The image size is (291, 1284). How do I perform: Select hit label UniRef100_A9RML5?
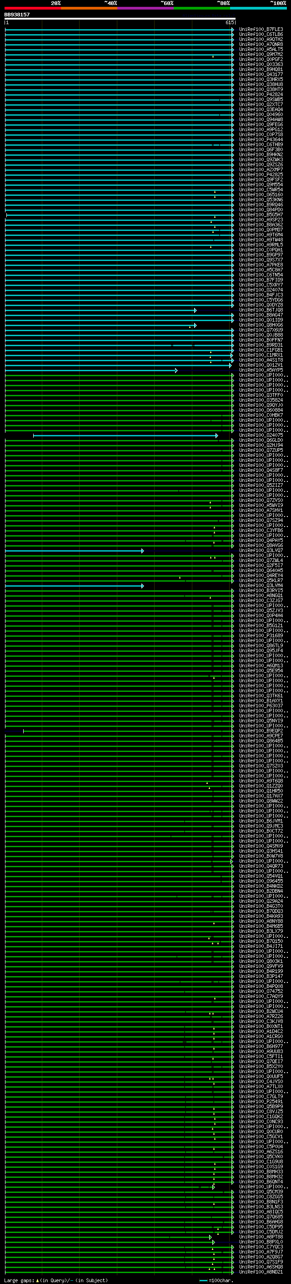point(261,245)
